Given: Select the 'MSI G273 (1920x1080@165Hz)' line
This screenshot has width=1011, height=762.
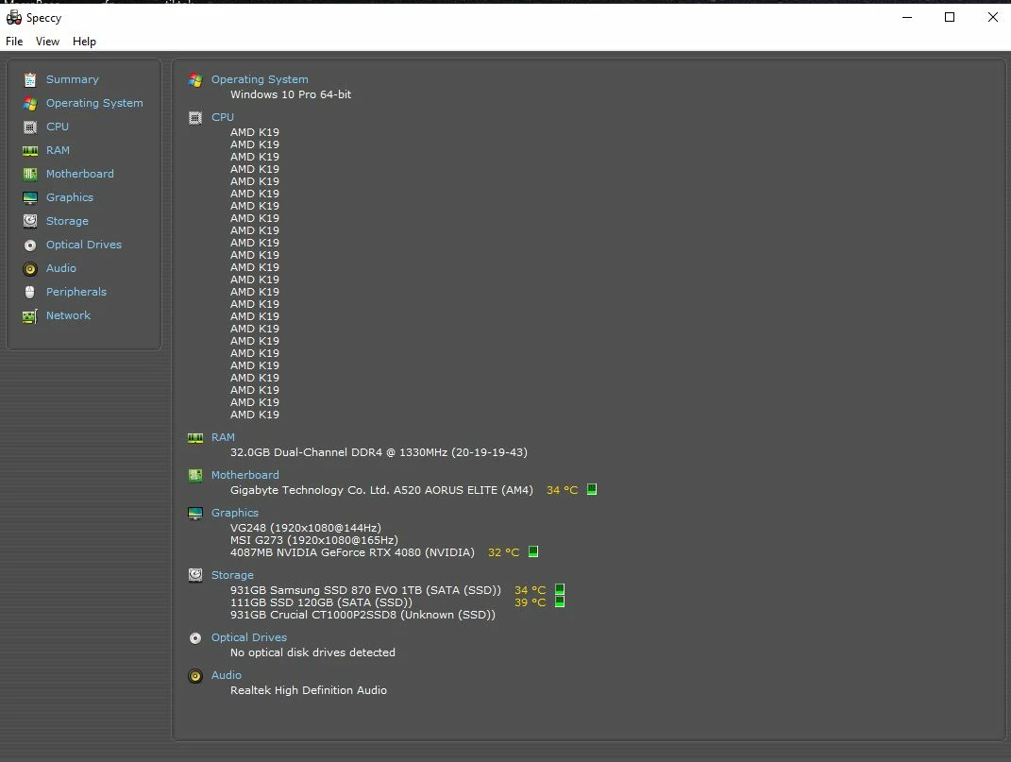Looking at the screenshot, I should pos(314,540).
